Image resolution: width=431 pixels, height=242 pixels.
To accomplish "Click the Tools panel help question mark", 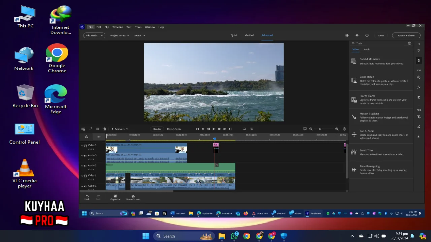I will (409, 43).
